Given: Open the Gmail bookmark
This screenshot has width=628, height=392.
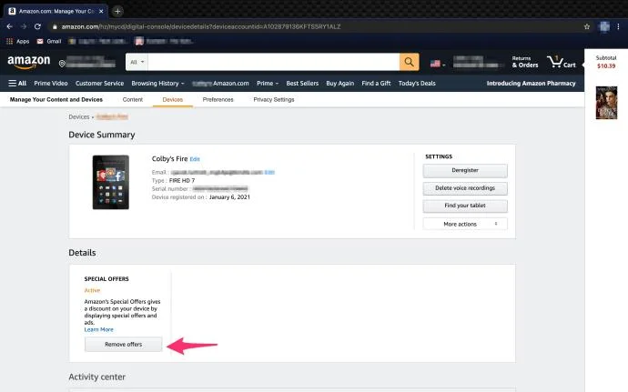Looking at the screenshot, I should 49,41.
